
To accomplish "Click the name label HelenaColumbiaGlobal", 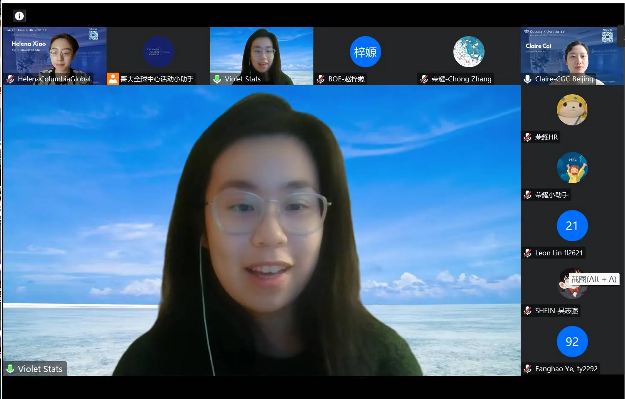I will point(54,79).
